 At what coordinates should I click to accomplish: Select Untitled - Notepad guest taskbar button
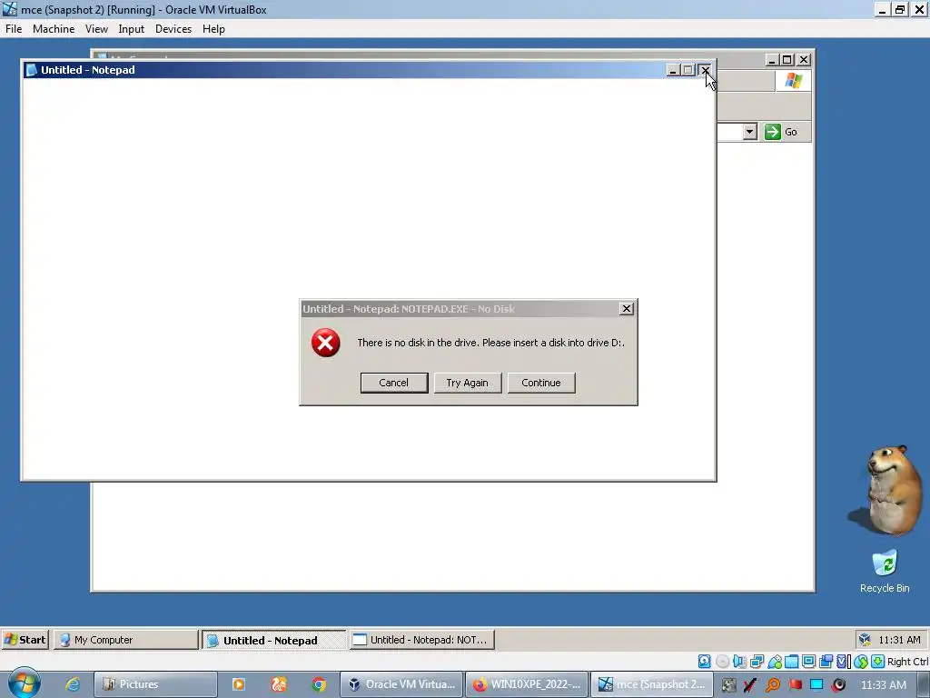[x=273, y=640]
